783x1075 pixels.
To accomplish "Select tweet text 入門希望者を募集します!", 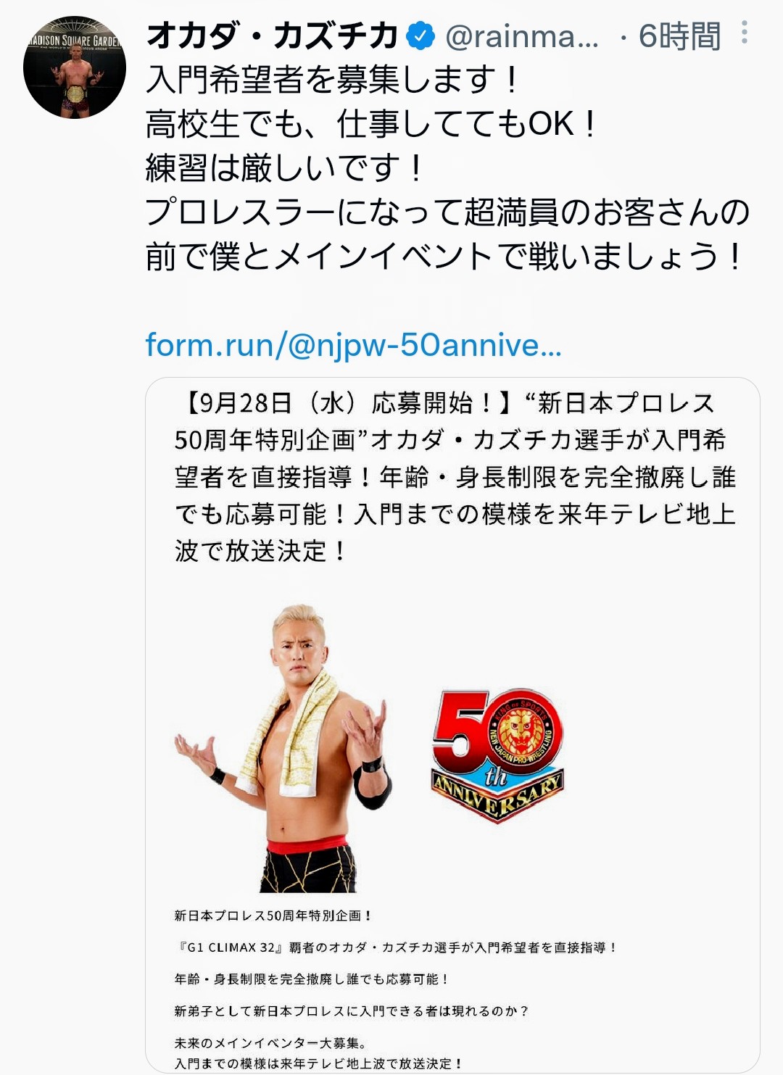I will pyautogui.click(x=333, y=80).
